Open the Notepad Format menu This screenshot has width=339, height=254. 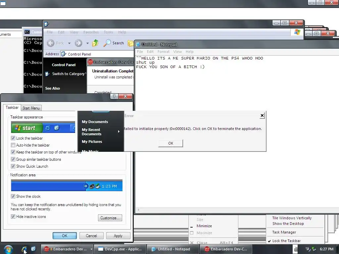[x=164, y=52]
